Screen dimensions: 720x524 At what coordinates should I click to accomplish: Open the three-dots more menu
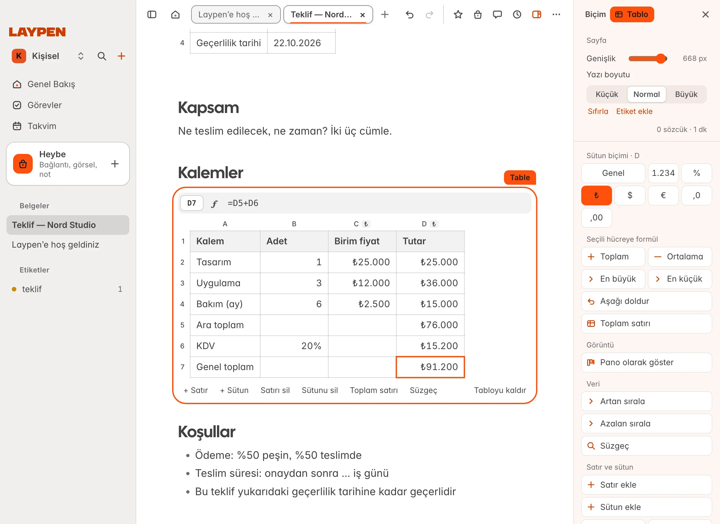pos(556,14)
